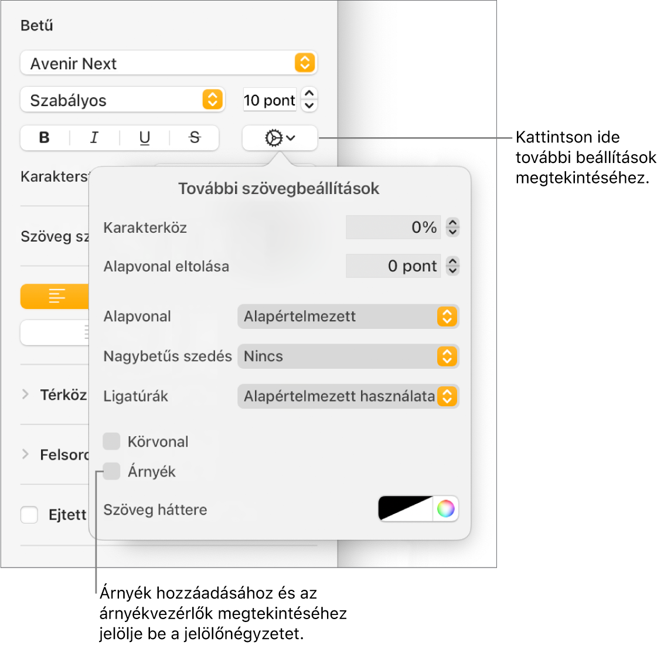Click the 10 pont font size field
This screenshot has height=649, width=664.
pyautogui.click(x=270, y=100)
